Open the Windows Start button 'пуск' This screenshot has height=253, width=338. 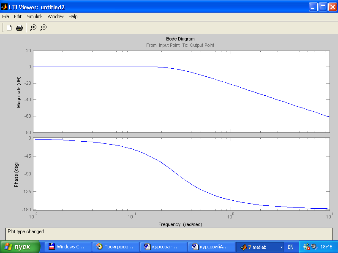pyautogui.click(x=20, y=247)
